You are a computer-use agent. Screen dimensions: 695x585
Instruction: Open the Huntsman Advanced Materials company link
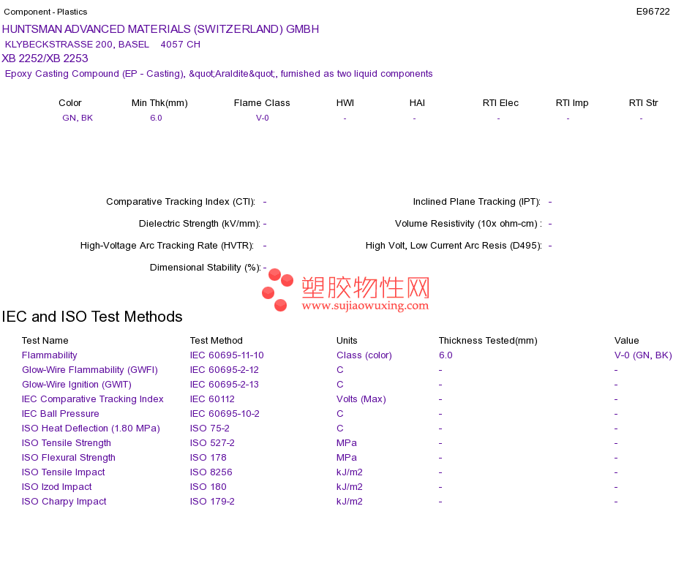(x=160, y=29)
